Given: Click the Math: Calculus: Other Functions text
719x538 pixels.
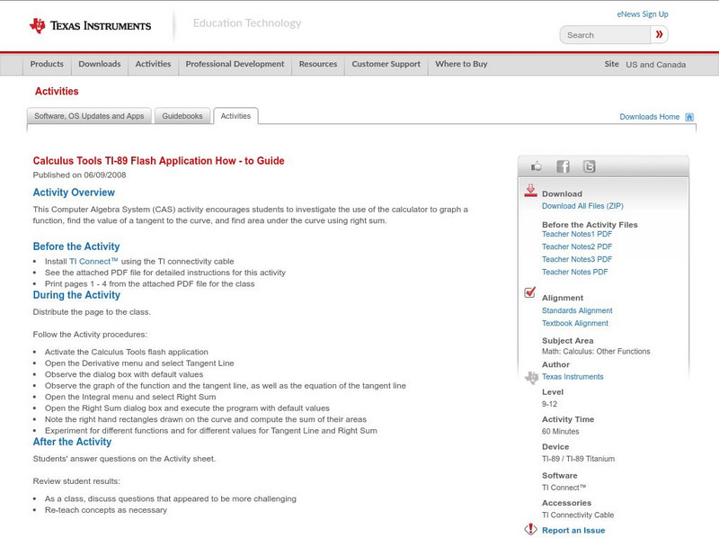Looking at the screenshot, I should (x=596, y=352).
